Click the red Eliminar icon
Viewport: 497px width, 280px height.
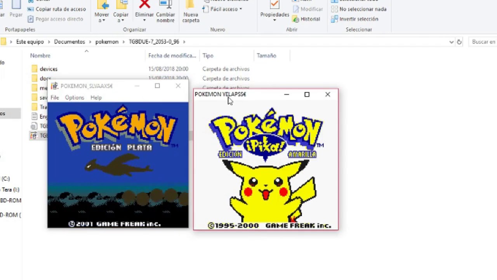(x=144, y=4)
